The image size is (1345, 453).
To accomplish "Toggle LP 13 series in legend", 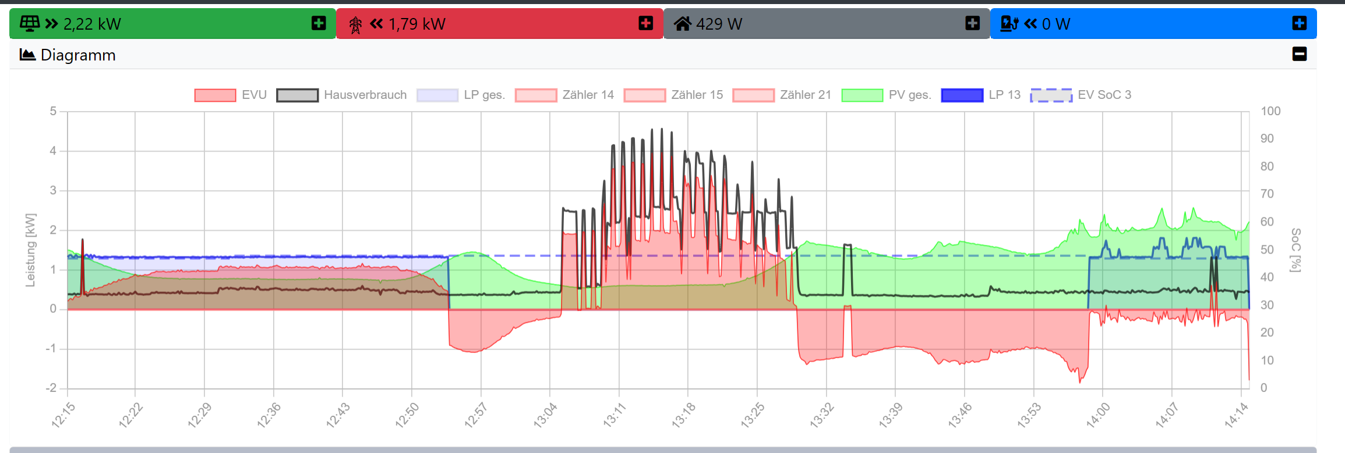I will 981,95.
